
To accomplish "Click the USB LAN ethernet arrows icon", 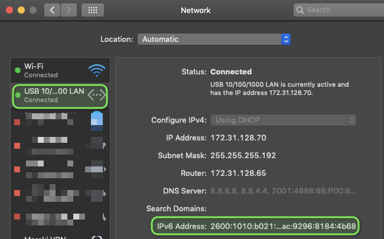I will coord(97,95).
